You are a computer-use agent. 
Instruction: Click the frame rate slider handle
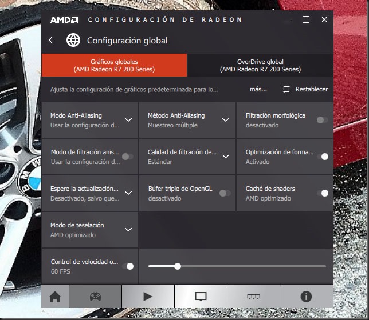click(178, 266)
